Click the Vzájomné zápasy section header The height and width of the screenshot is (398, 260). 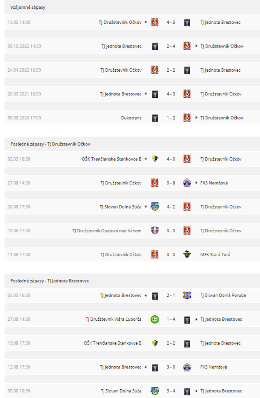(28, 8)
